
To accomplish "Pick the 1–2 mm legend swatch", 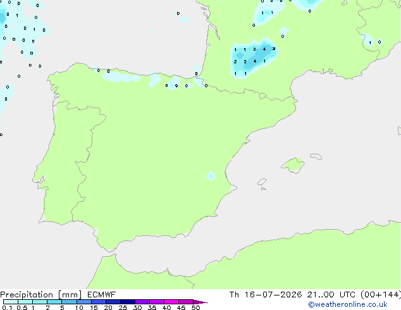I will click(40, 302).
